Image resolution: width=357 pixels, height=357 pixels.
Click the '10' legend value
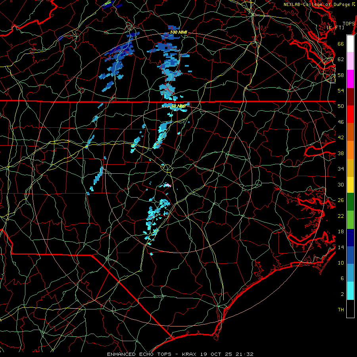(341, 263)
